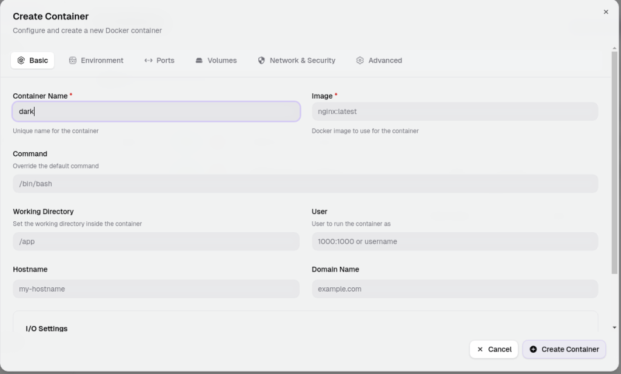Click the plus icon on Create Container

pyautogui.click(x=534, y=349)
